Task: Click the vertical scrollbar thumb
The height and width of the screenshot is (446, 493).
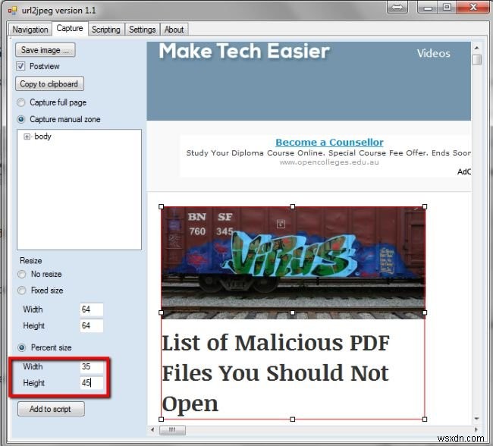Action: (x=477, y=59)
